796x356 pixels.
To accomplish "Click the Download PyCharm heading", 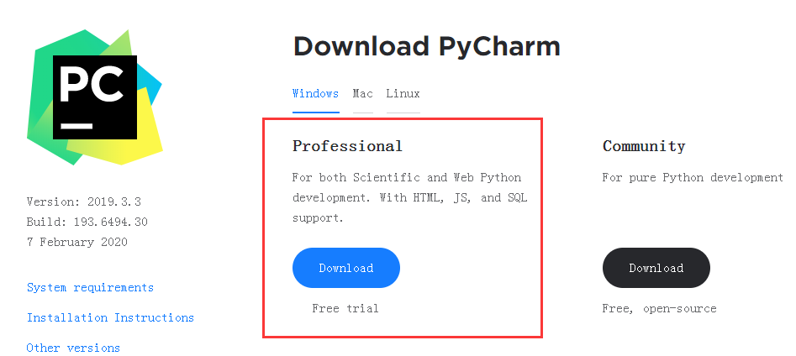I will [x=426, y=46].
